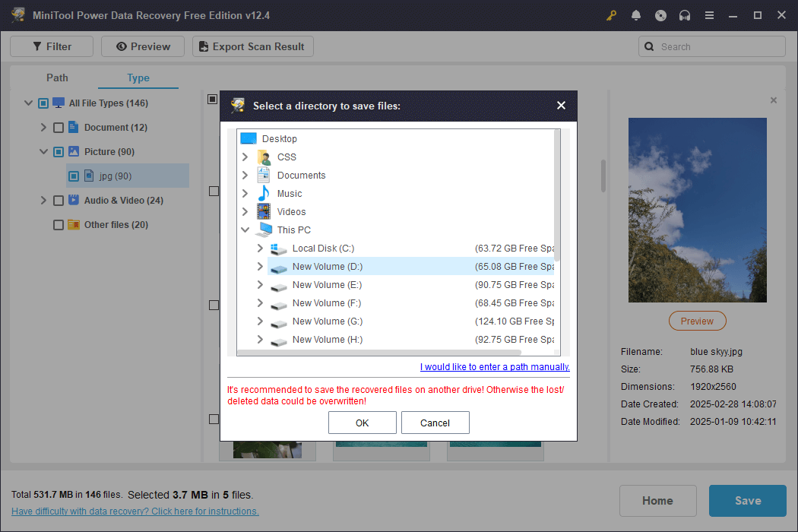Close the preview side panel
This screenshot has width=798, height=532.
coord(773,100)
